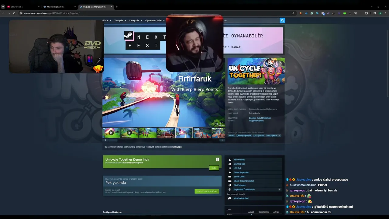The height and width of the screenshot is (219, 389).
Task: Open the LAN Eşli feature link
Action: click(237, 168)
